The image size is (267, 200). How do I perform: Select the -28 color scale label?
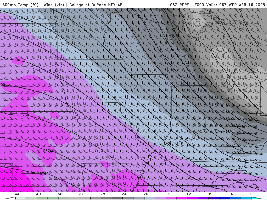click(x=101, y=194)
